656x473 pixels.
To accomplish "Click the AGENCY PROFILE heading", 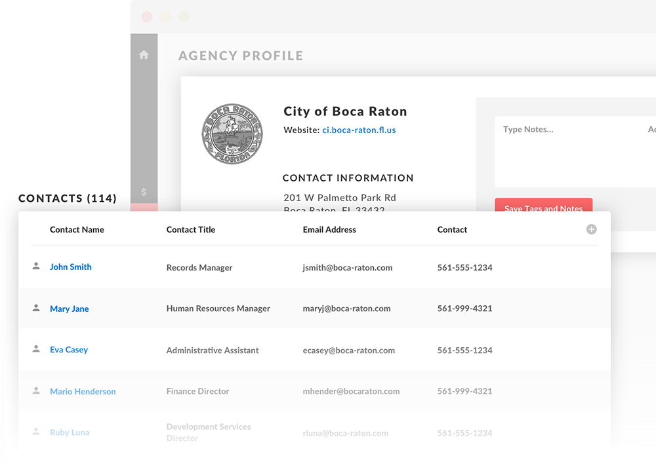I will coord(241,56).
